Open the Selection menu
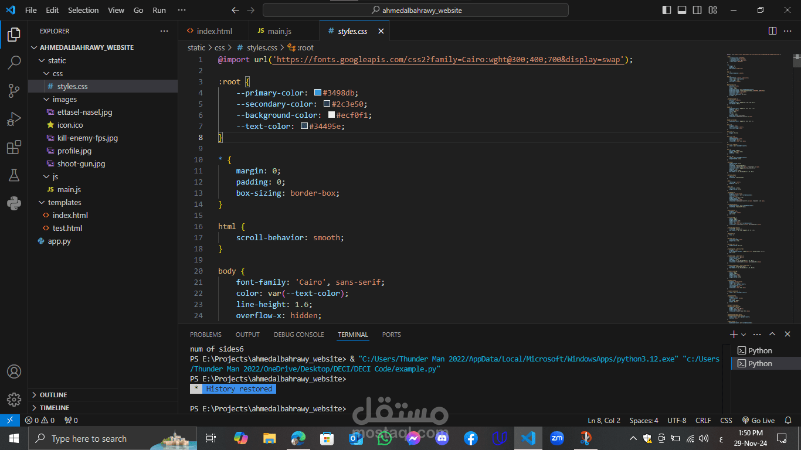 click(x=83, y=10)
